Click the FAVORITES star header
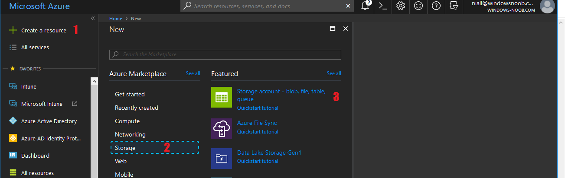 (x=25, y=68)
